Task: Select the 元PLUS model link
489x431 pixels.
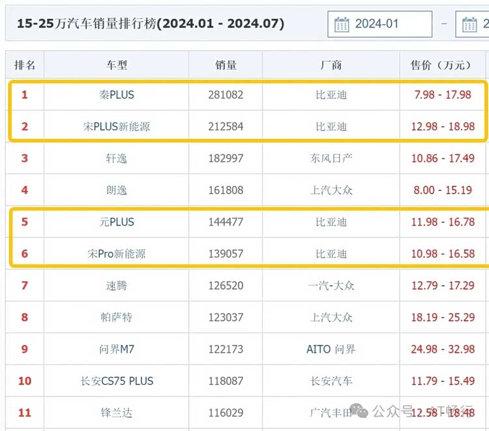Action: [117, 222]
